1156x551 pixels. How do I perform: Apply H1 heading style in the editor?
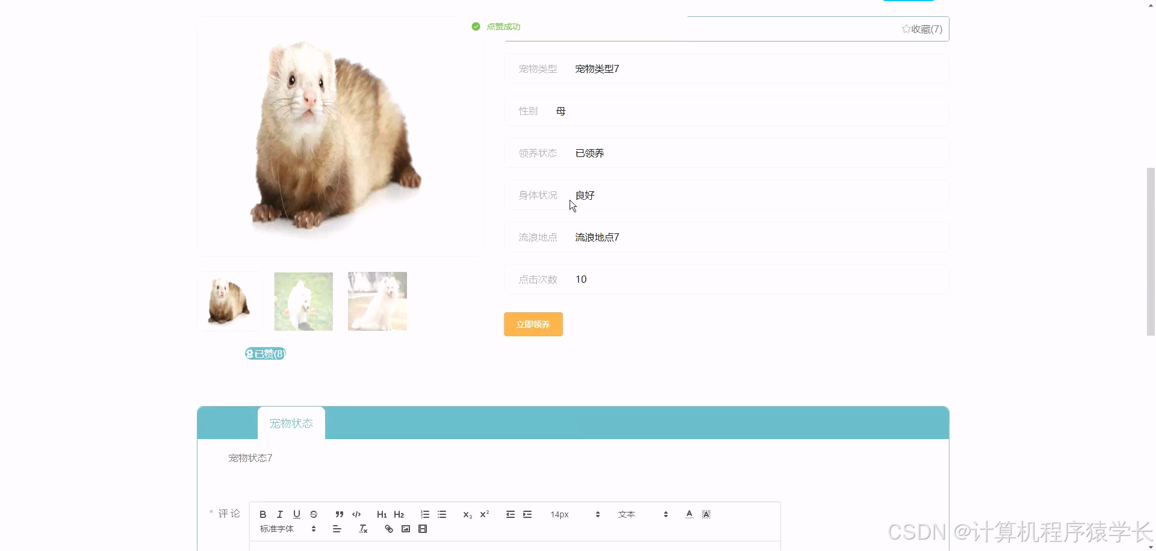(382, 514)
